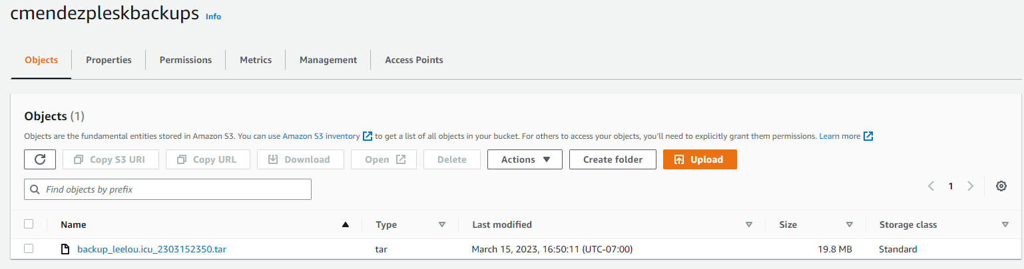The width and height of the screenshot is (1024, 269).
Task: Click the refresh objects icon button
Action: [40, 159]
